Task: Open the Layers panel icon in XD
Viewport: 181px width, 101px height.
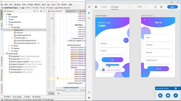Action: coord(89,98)
